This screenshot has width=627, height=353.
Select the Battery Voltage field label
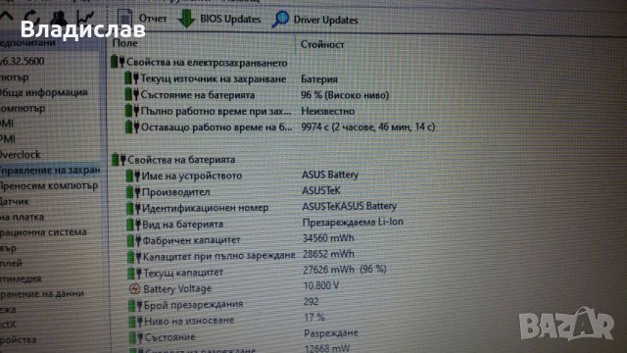tap(177, 288)
